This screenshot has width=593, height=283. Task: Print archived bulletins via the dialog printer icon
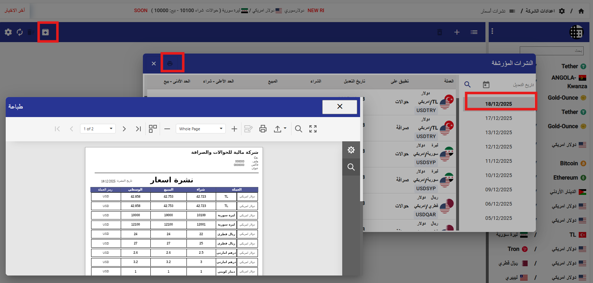[x=170, y=64]
